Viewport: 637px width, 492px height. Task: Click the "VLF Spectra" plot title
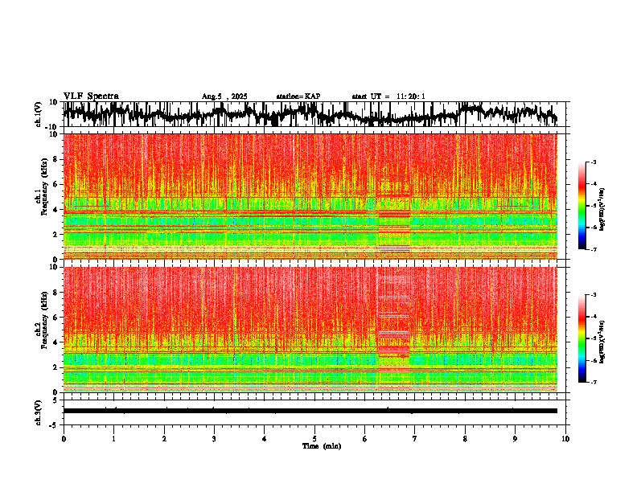tap(91, 96)
